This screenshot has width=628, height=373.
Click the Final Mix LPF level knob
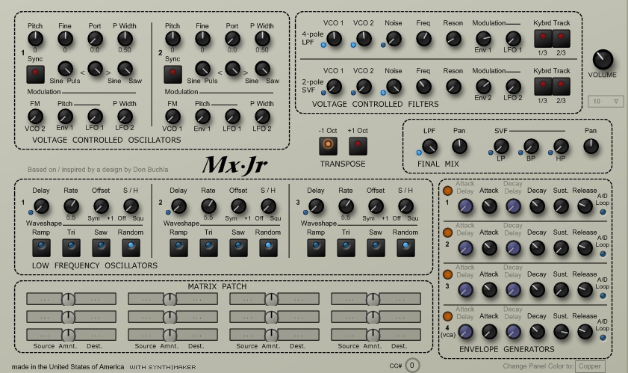click(430, 147)
